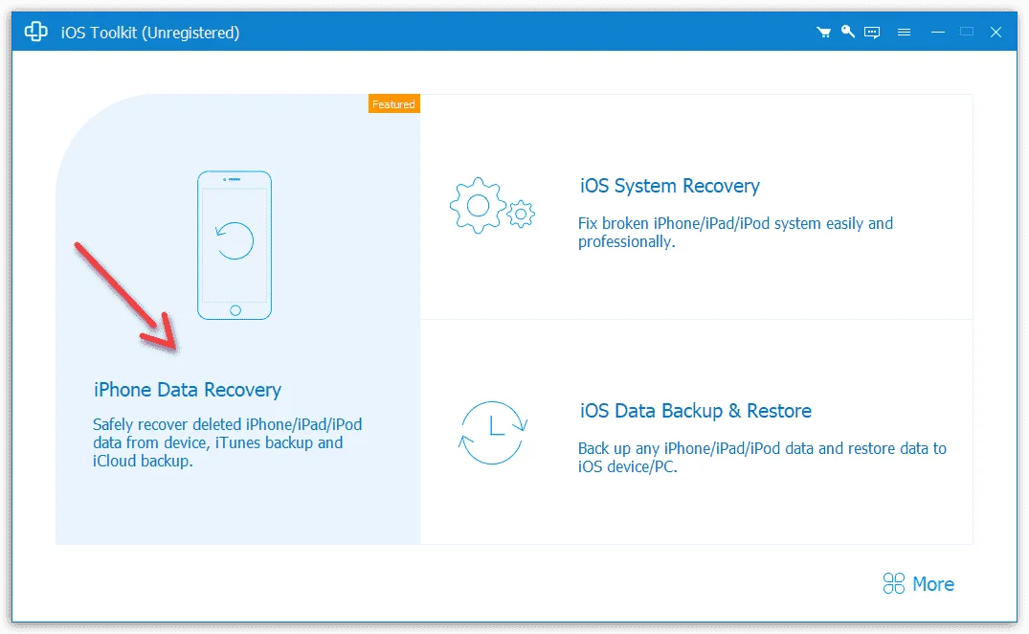
Task: Minimize the iOS Toolkit window
Action: coord(938,33)
